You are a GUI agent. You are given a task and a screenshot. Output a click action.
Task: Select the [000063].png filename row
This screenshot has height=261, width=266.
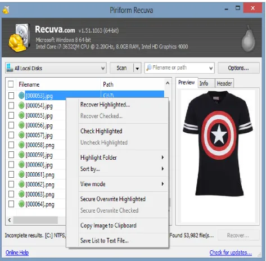40,194
